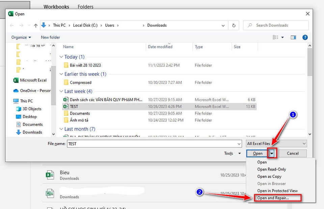The height and width of the screenshot is (209, 324).
Task: Select Microsoft Excel in navigation pane
Action: point(30,80)
